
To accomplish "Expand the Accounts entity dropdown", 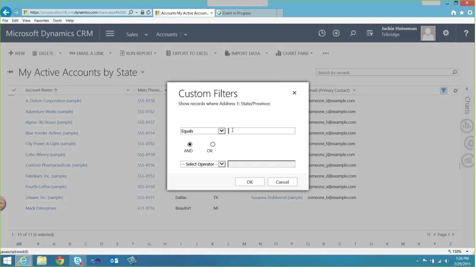I will pos(185,34).
